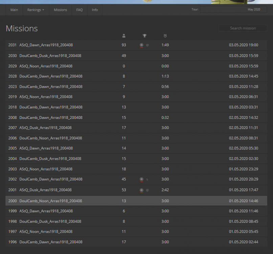Screen dimensions: 273x254
Task: Open the Missions menu item
Action: pyautogui.click(x=60, y=10)
